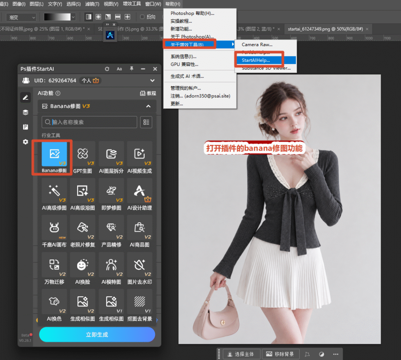Open the AI图层拆分 tool

[x=111, y=154]
